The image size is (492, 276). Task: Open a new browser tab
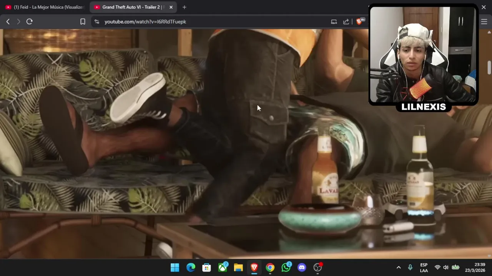tap(184, 7)
